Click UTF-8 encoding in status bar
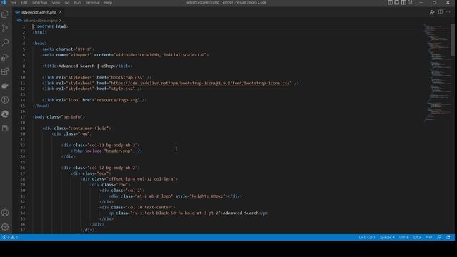The width and height of the screenshot is (457, 257). (404, 237)
